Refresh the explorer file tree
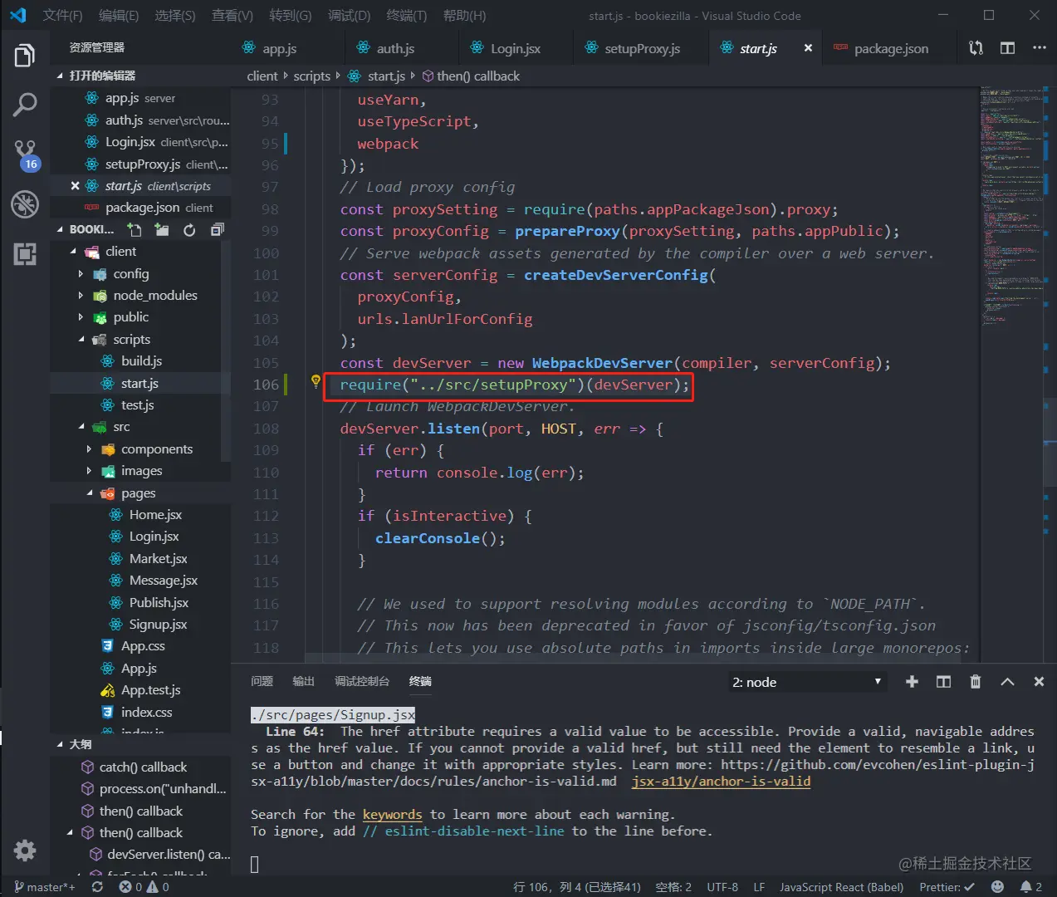The width and height of the screenshot is (1057, 897). 189,230
